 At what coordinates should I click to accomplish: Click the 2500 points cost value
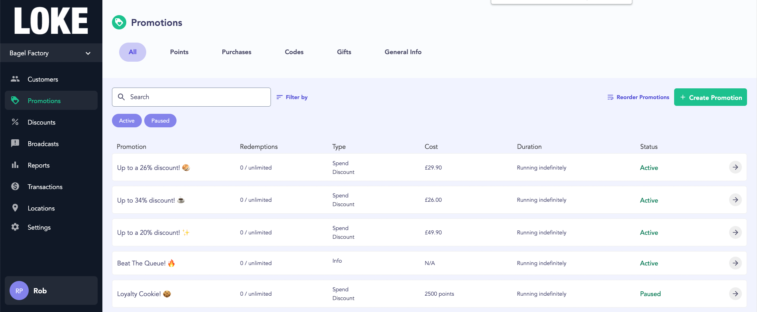[x=439, y=294]
